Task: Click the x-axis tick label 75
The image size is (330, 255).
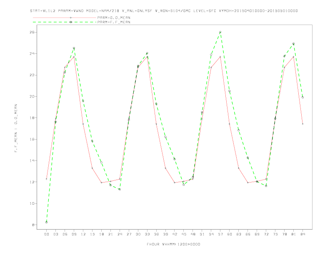Action: pyautogui.click(x=275, y=234)
